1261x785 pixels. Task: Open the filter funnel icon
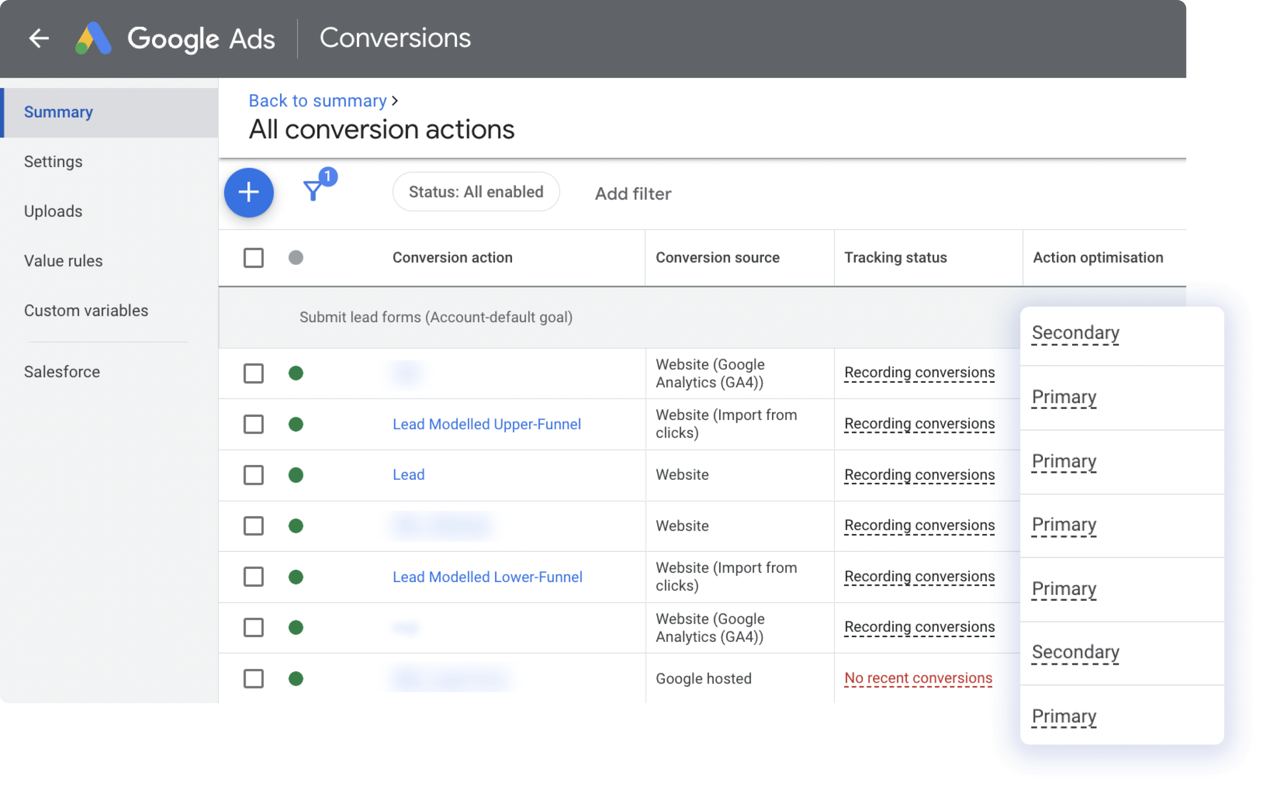[x=313, y=191]
